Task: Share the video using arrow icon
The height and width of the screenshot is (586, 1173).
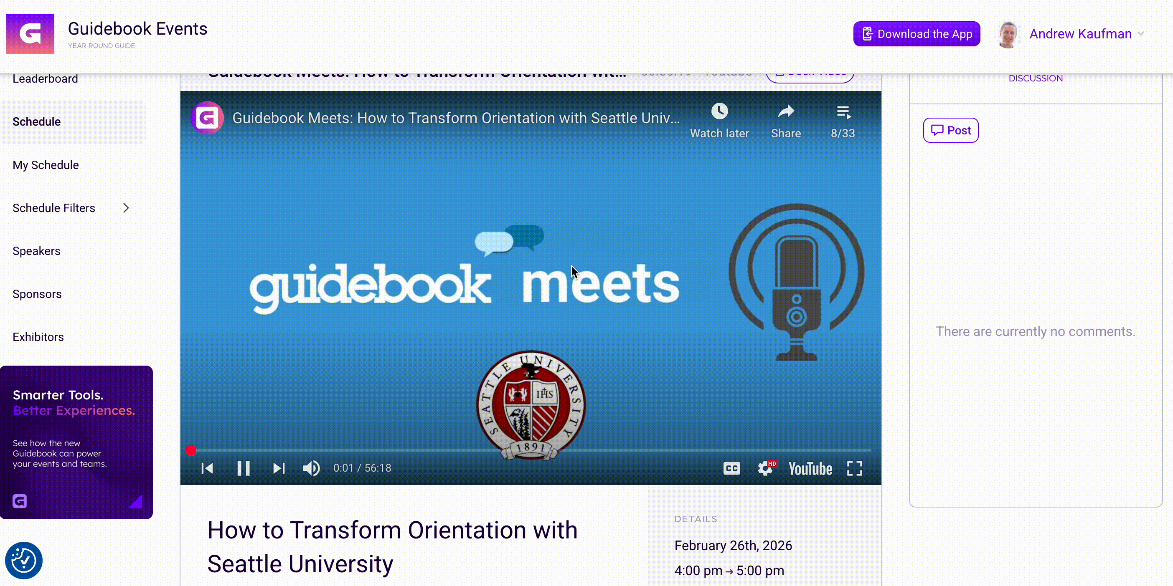Action: 786,112
